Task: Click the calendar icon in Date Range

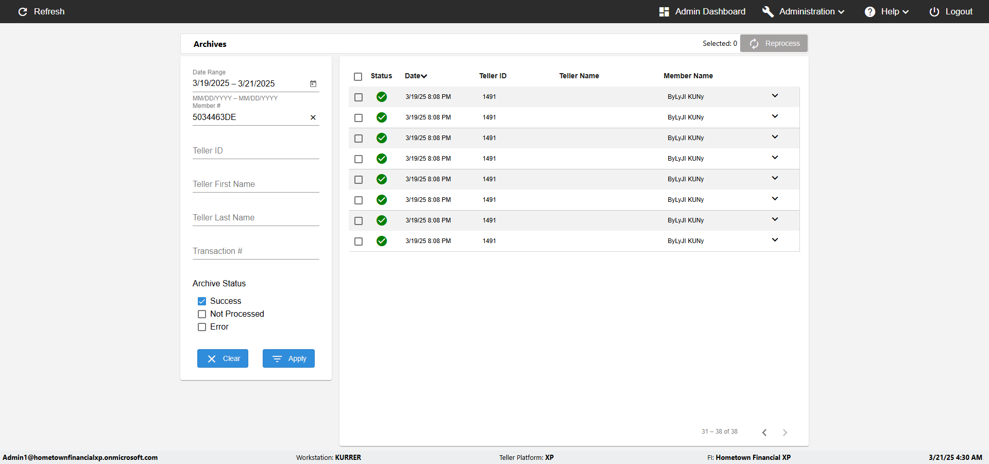Action: tap(313, 83)
